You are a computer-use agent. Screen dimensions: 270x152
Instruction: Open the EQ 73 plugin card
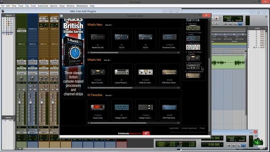pyautogui.click(x=121, y=39)
